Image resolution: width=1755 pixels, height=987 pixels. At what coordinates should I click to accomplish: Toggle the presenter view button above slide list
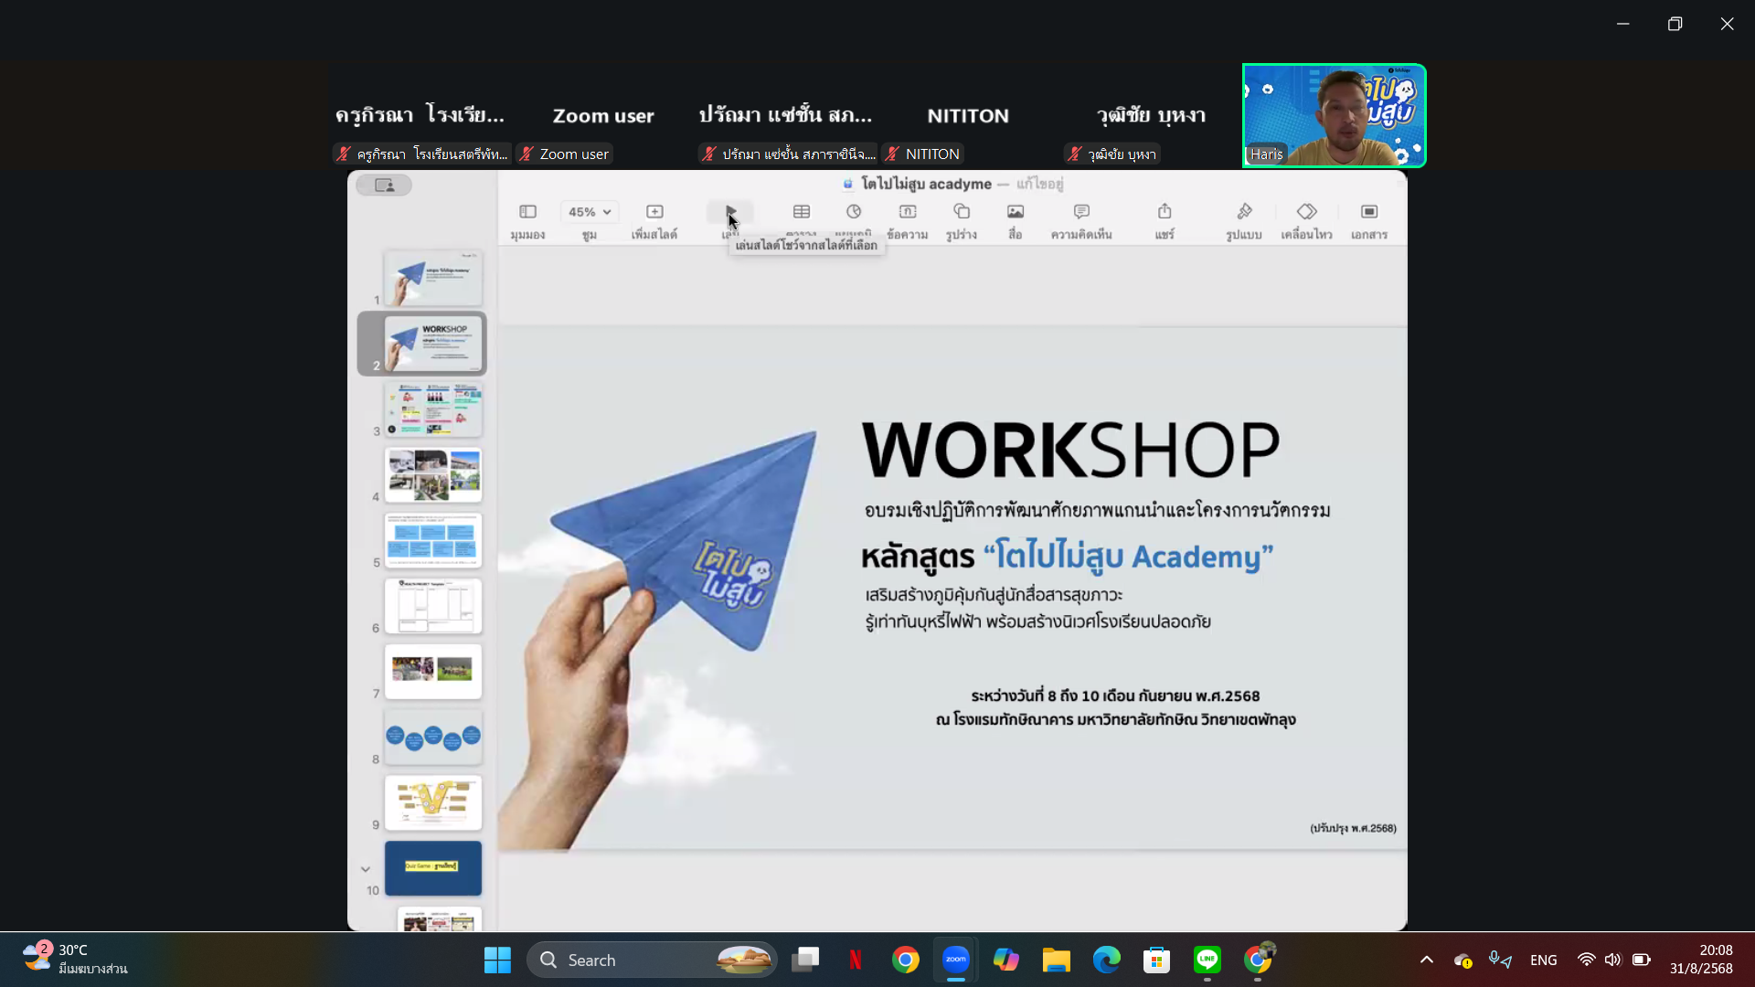[385, 186]
